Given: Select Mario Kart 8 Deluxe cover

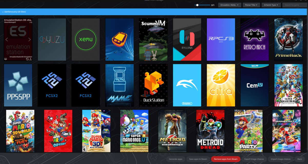Looking at the screenshot, I should click(286, 131).
